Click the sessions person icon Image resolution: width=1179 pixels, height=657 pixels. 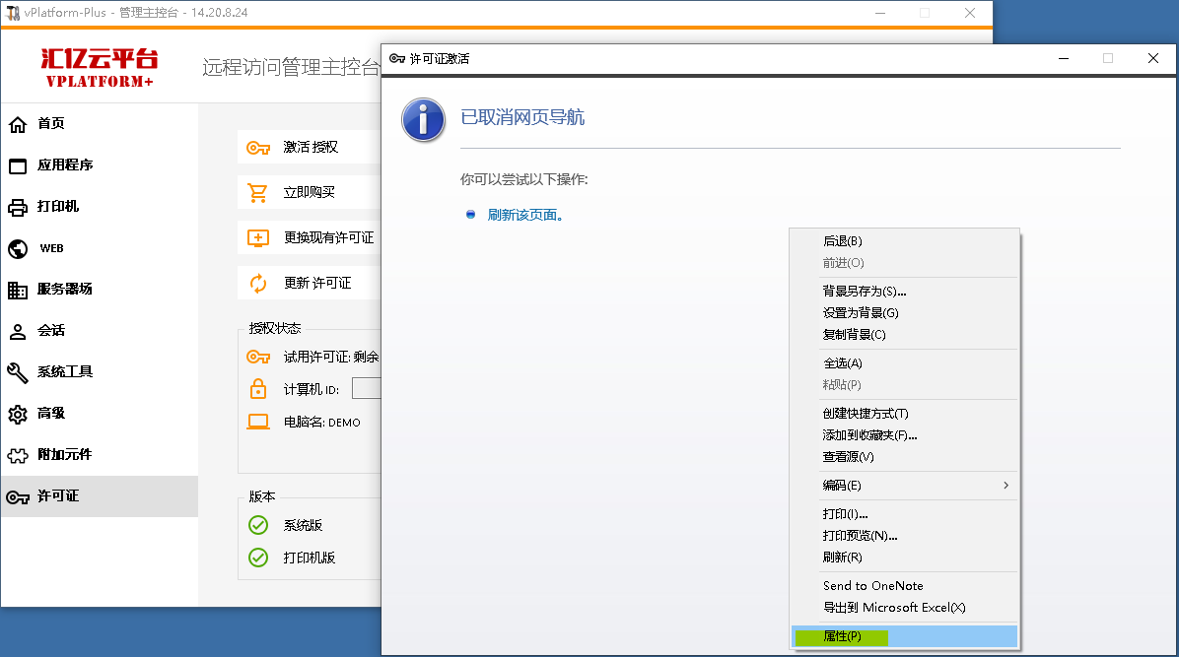pos(18,331)
